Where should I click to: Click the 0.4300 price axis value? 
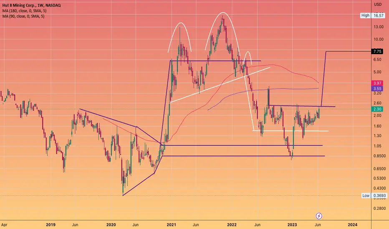[x=379, y=188]
